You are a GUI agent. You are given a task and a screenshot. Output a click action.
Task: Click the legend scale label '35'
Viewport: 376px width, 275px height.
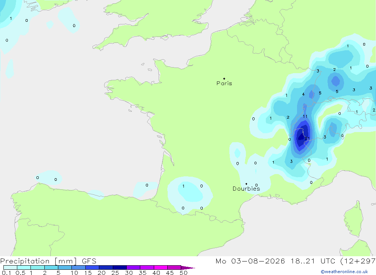click(143, 273)
